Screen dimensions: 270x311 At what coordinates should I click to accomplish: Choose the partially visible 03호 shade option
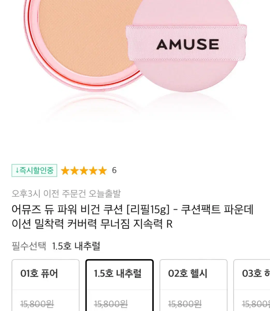click(252, 285)
